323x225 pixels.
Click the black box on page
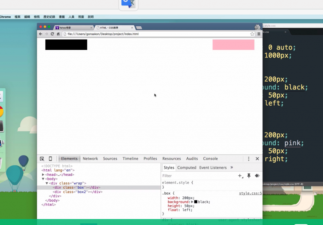coord(66,45)
